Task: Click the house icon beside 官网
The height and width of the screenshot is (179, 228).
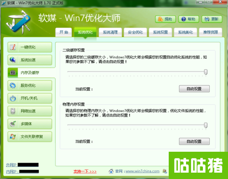Action: click(111, 171)
